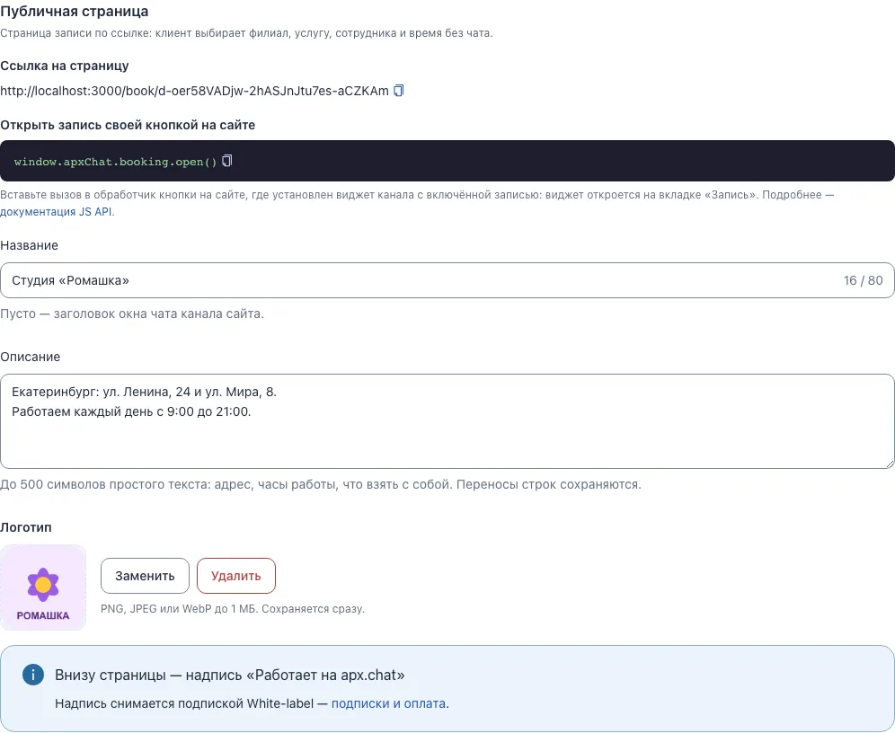Click the Открыть запись своей кнопкой heading
This screenshot has width=895, height=733.
128,125
